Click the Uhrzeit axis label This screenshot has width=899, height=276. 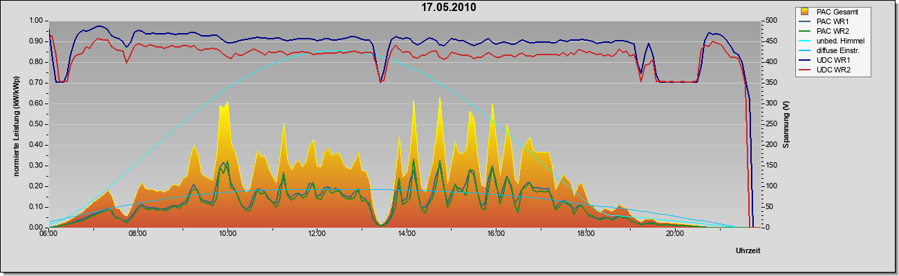(749, 250)
